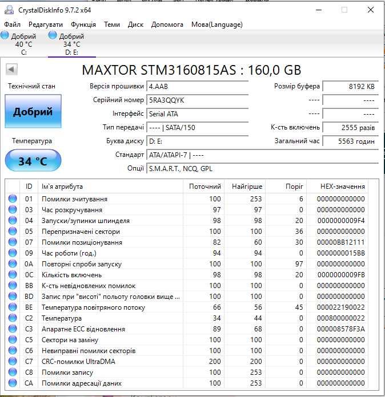Click status icon for C5 Сектори на заміну

(13, 339)
